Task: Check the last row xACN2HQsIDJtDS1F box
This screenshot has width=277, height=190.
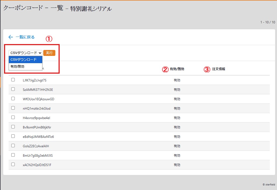Action: (13, 164)
